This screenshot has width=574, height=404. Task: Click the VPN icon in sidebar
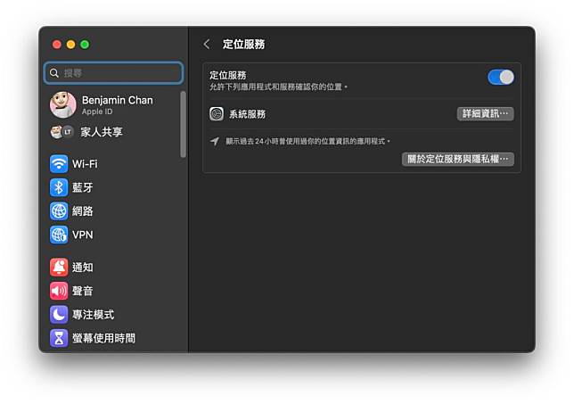(x=59, y=235)
